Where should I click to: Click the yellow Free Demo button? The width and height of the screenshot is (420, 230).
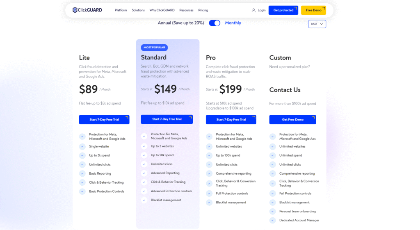(x=313, y=10)
